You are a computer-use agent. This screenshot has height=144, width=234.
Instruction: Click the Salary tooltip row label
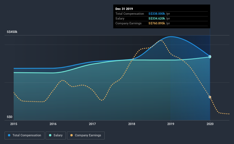[120, 18]
